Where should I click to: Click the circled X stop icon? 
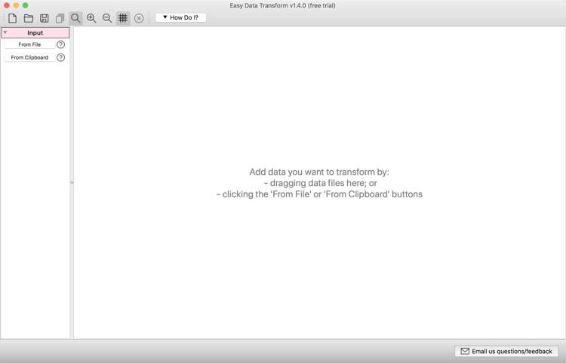(139, 18)
